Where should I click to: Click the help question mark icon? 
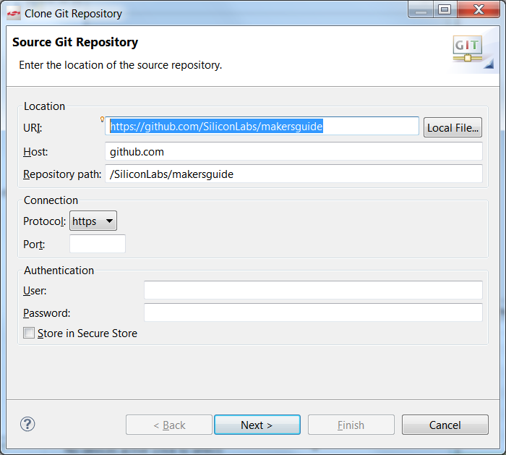point(27,424)
